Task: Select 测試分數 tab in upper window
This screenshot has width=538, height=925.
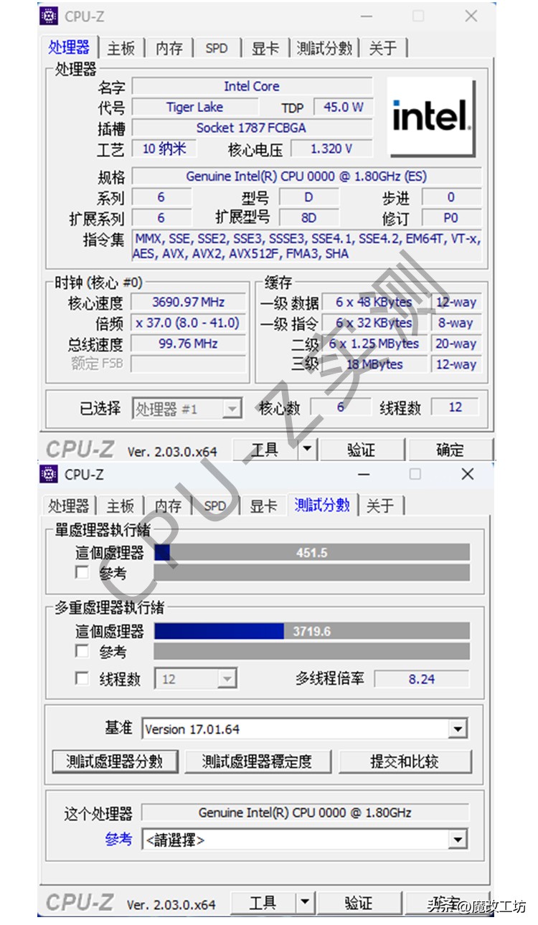Action: click(324, 48)
